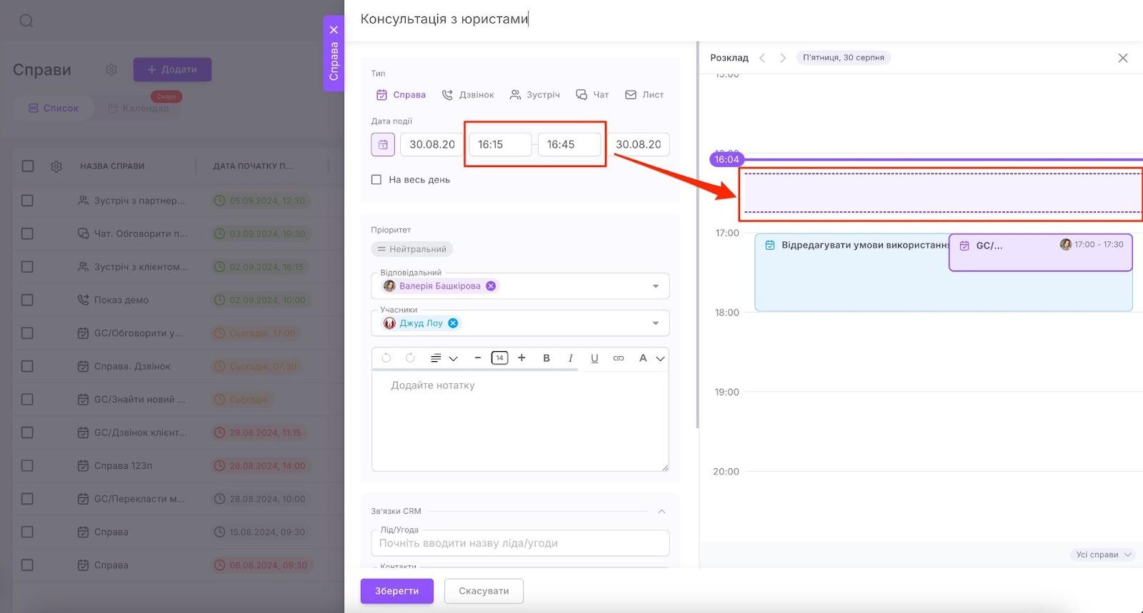Click the Скасувати button

click(484, 591)
